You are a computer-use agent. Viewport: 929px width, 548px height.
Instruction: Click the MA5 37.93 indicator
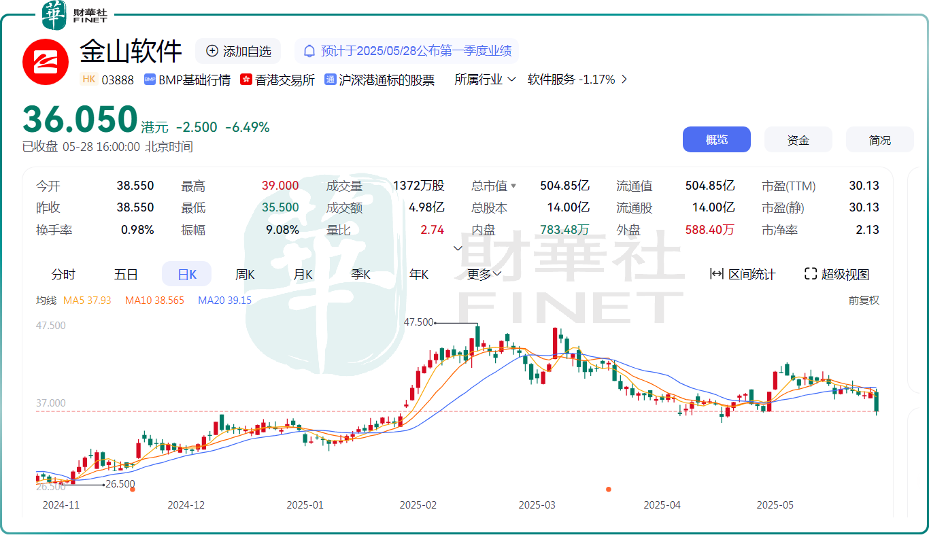[87, 300]
